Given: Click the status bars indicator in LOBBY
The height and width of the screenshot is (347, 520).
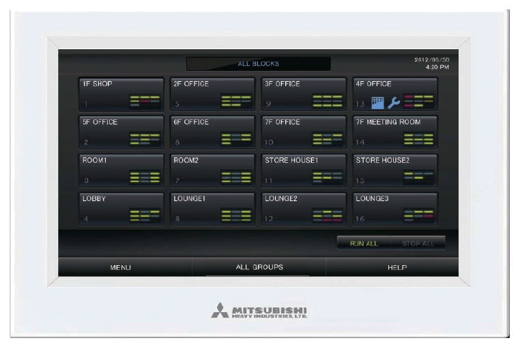Looking at the screenshot, I should 145,215.
